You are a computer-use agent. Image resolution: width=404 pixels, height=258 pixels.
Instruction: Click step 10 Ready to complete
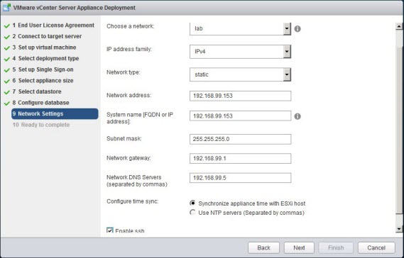[41, 125]
